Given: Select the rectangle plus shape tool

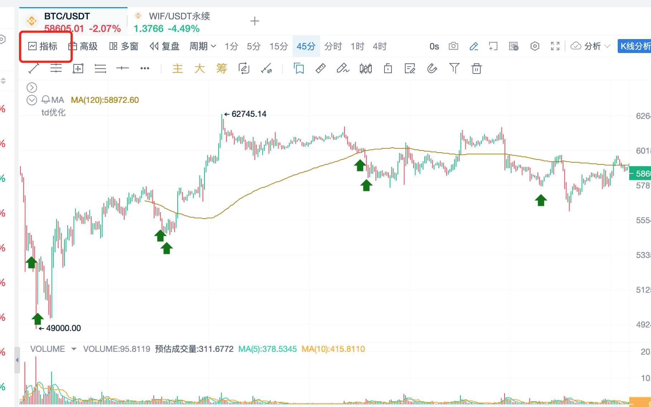Looking at the screenshot, I should coord(78,68).
